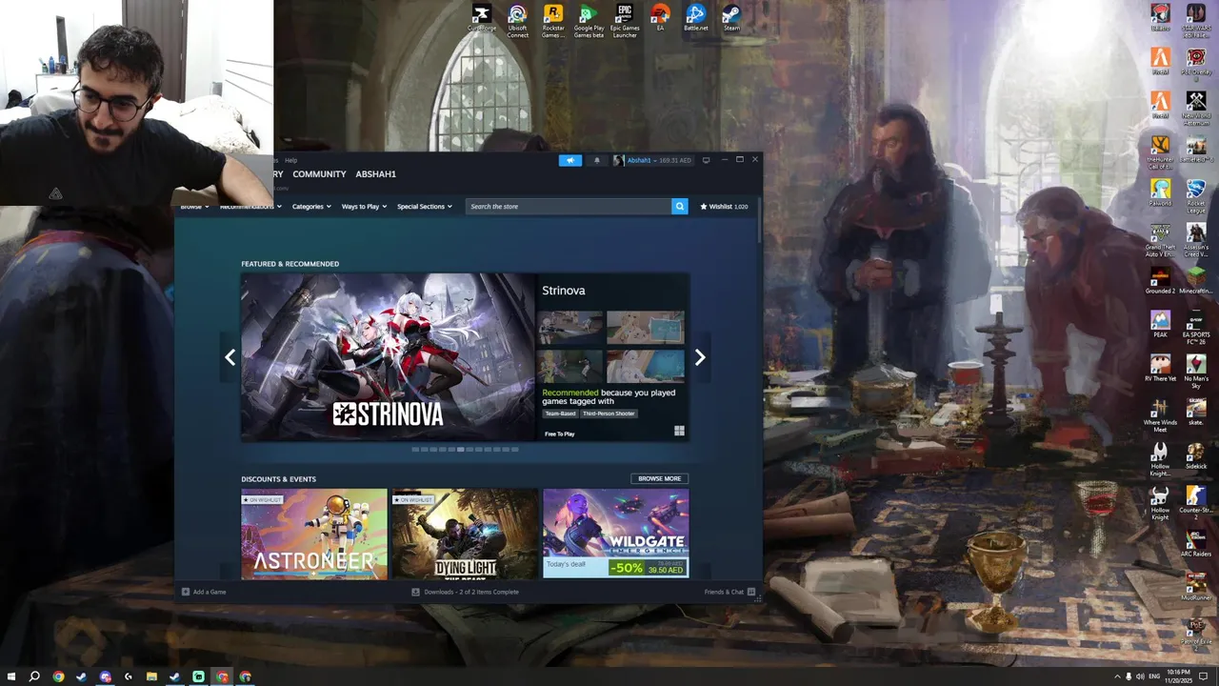The width and height of the screenshot is (1219, 686).
Task: Select the MudRunner desktop icon
Action: coord(1196,587)
